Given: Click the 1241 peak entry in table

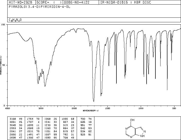Looking at the screenshot, I should coord(51,122).
